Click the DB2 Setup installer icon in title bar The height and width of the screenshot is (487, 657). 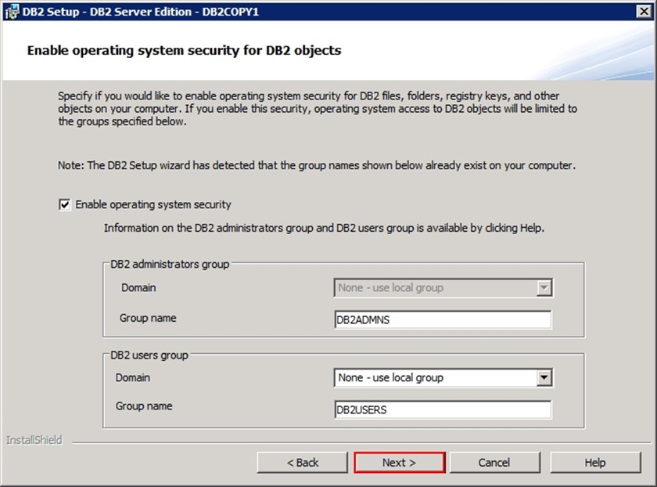(11, 12)
